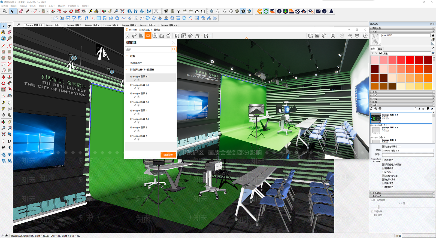Image resolution: width=436 pixels, height=238 pixels.
Task: Select the Eraser tool in SketchUp's top toolbar
Action: click(21, 11)
